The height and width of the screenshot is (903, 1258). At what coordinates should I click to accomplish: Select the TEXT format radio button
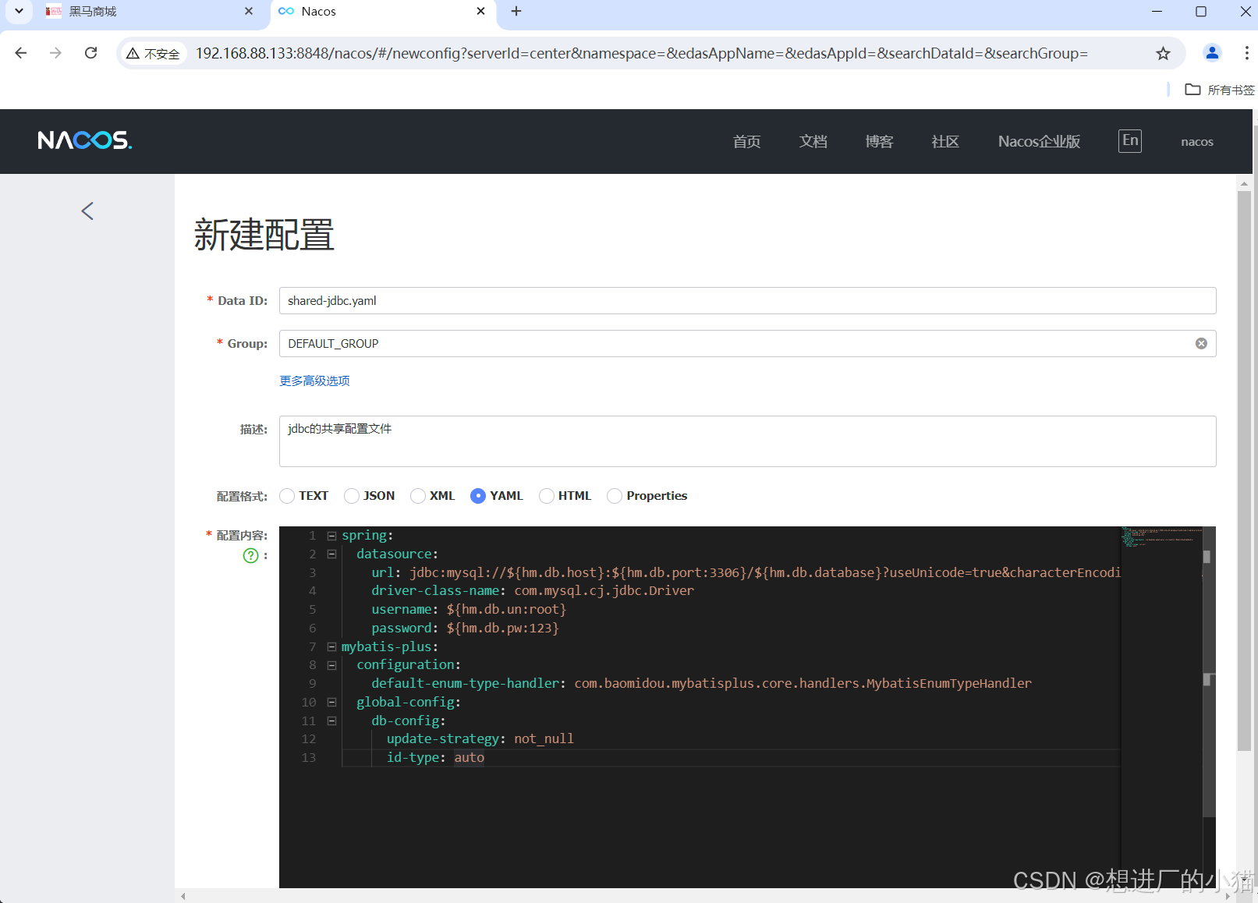pyautogui.click(x=287, y=496)
